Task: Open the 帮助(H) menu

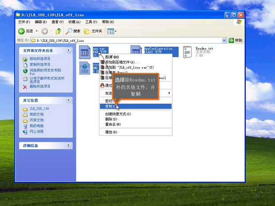Action: pyautogui.click(x=108, y=22)
